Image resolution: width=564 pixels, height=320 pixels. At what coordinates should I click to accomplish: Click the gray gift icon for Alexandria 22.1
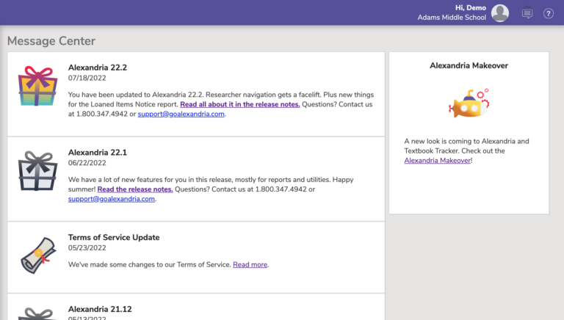[37, 171]
